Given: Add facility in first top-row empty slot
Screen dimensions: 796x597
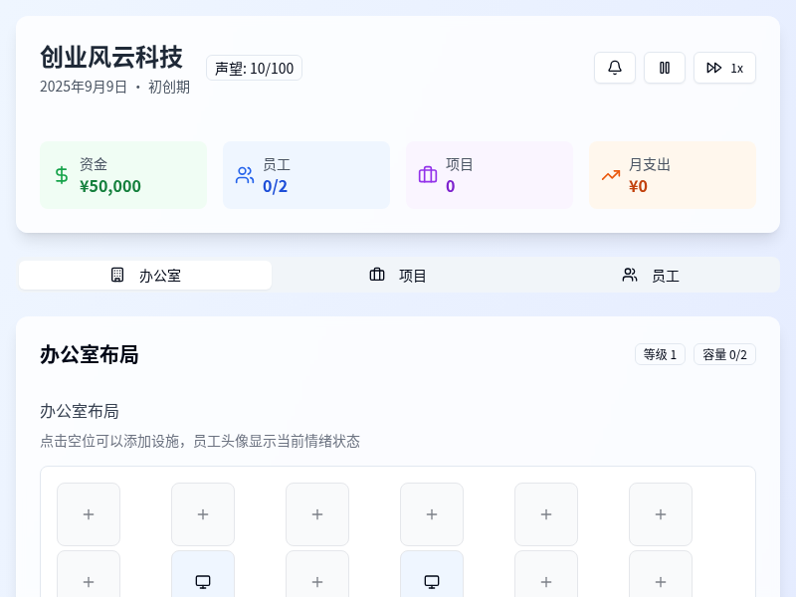Looking at the screenshot, I should click(89, 514).
